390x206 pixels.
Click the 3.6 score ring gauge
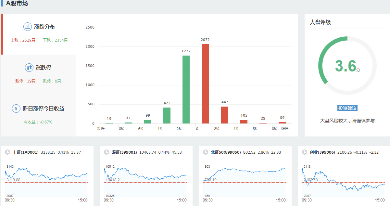(x=347, y=66)
